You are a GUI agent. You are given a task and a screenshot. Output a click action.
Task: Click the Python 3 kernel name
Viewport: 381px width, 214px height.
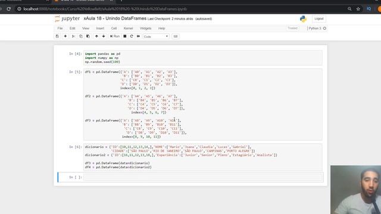(x=315, y=29)
